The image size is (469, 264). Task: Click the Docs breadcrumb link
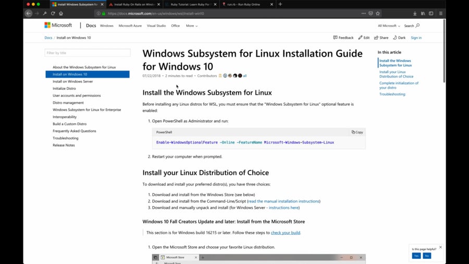48,38
